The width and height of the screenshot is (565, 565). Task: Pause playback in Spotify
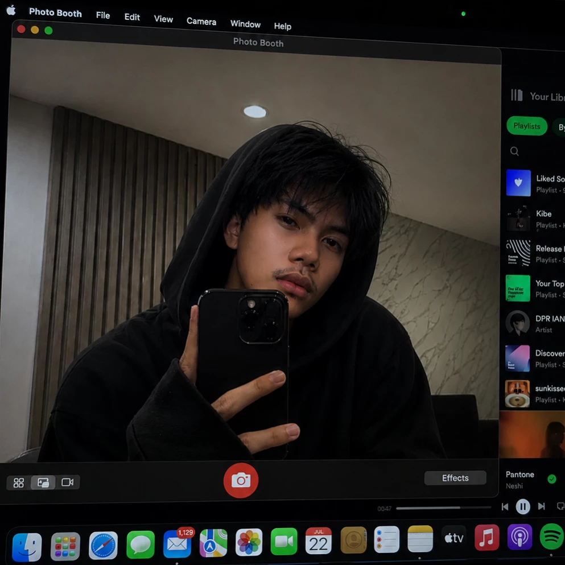click(x=523, y=506)
